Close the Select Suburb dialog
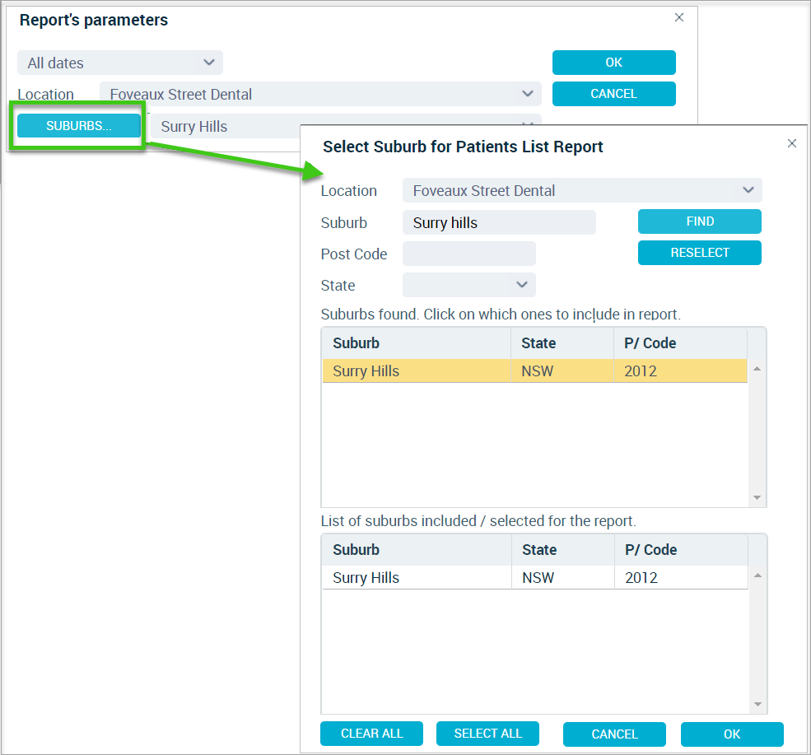 pyautogui.click(x=792, y=143)
